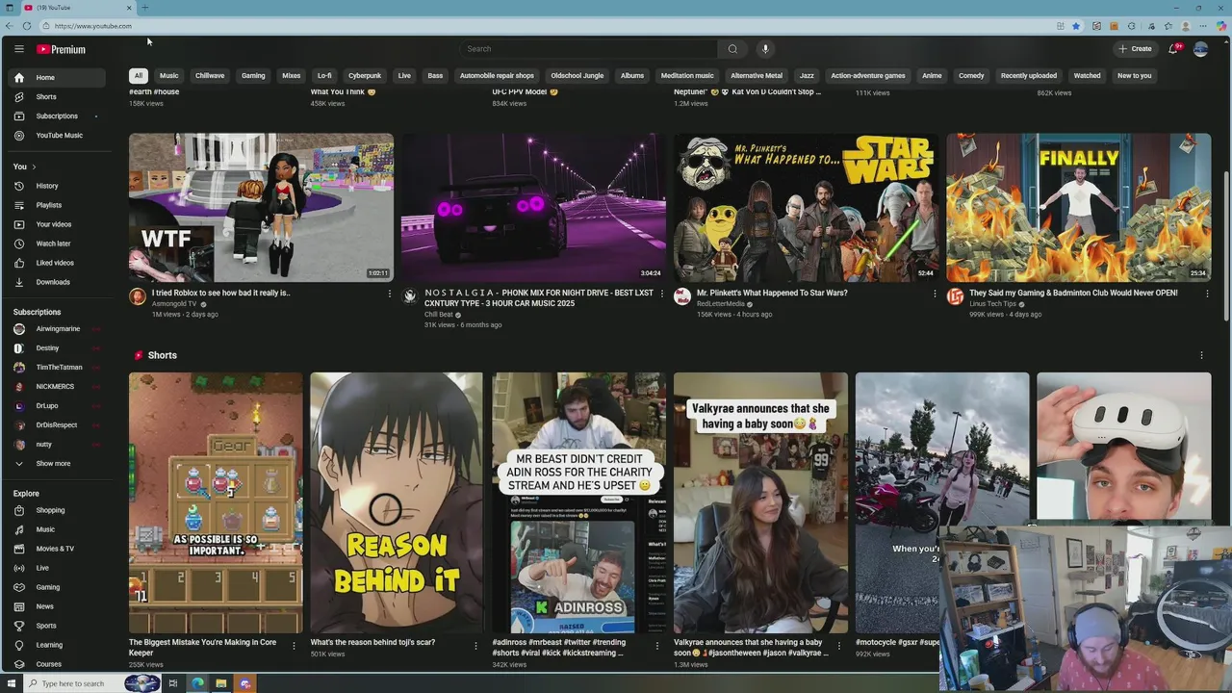Select the Recently uploaded filter chip
Image resolution: width=1232 pixels, height=693 pixels.
click(1029, 75)
